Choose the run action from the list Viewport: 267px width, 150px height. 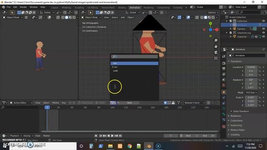pyautogui.click(x=134, y=67)
